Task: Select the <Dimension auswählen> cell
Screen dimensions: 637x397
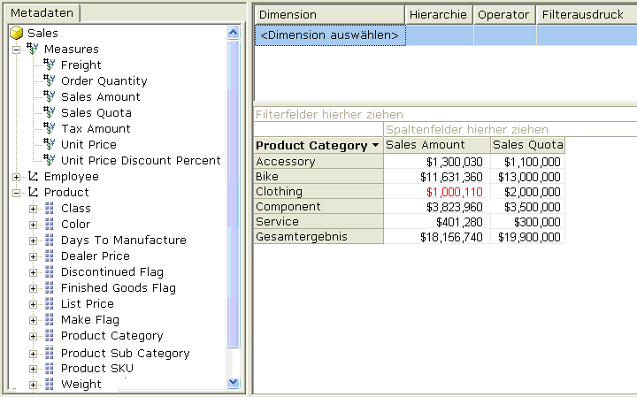Action: tap(329, 35)
